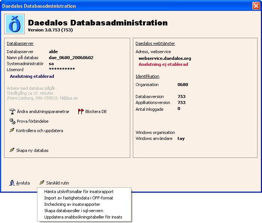The image size is (262, 223).
Task: Click Version 3.0.753 (753) text
Action: (x=50, y=30)
